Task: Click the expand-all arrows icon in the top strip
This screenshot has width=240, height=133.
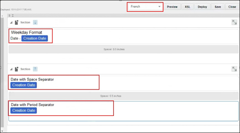Action: tap(10, 16)
